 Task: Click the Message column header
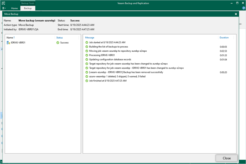click(x=90, y=37)
